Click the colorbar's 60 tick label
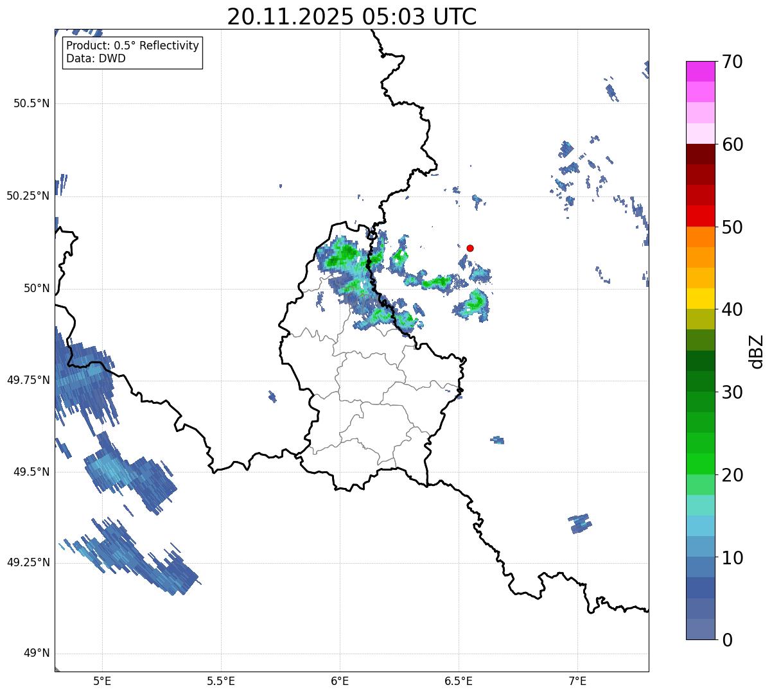 (x=733, y=144)
